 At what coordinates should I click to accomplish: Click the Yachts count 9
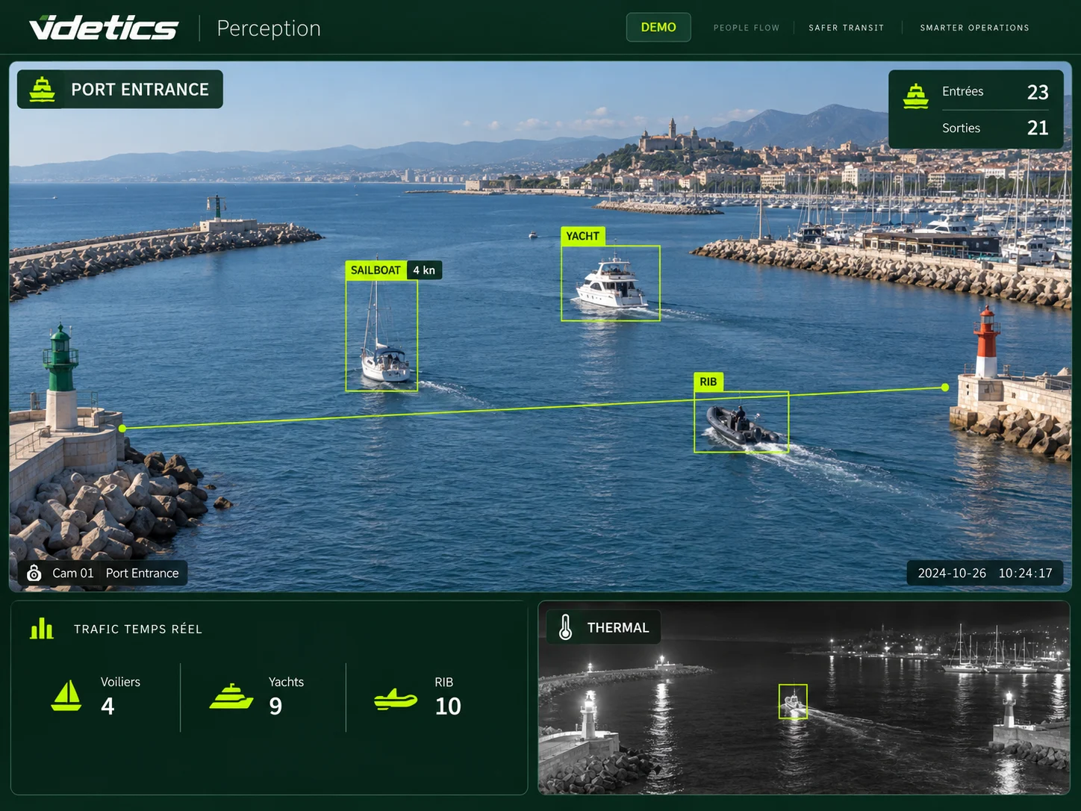coord(275,706)
